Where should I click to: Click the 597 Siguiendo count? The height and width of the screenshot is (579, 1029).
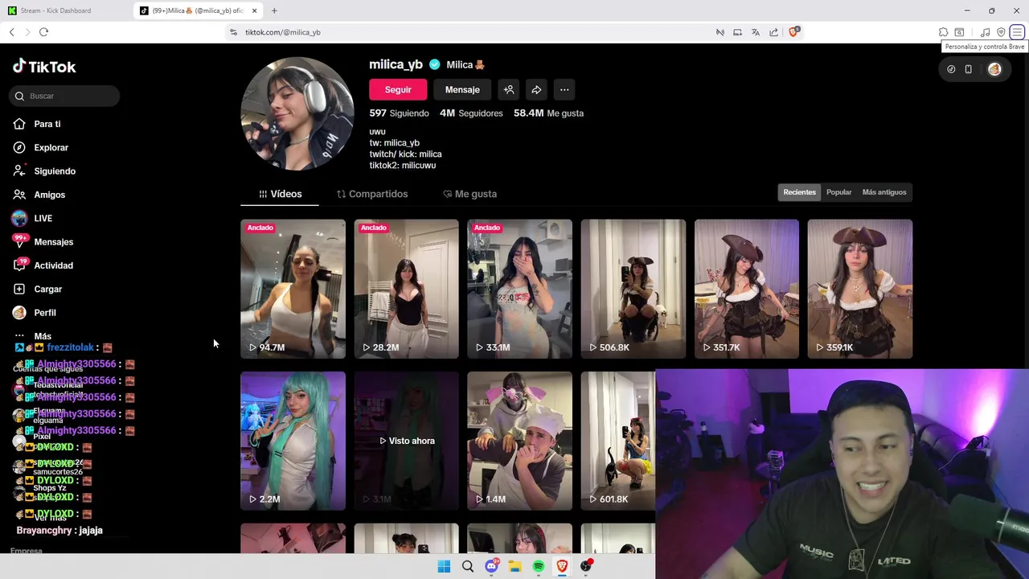coord(399,113)
